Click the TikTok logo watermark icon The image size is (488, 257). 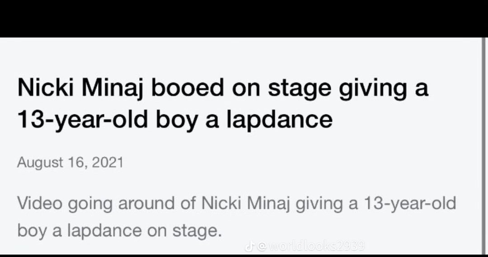pos(249,246)
